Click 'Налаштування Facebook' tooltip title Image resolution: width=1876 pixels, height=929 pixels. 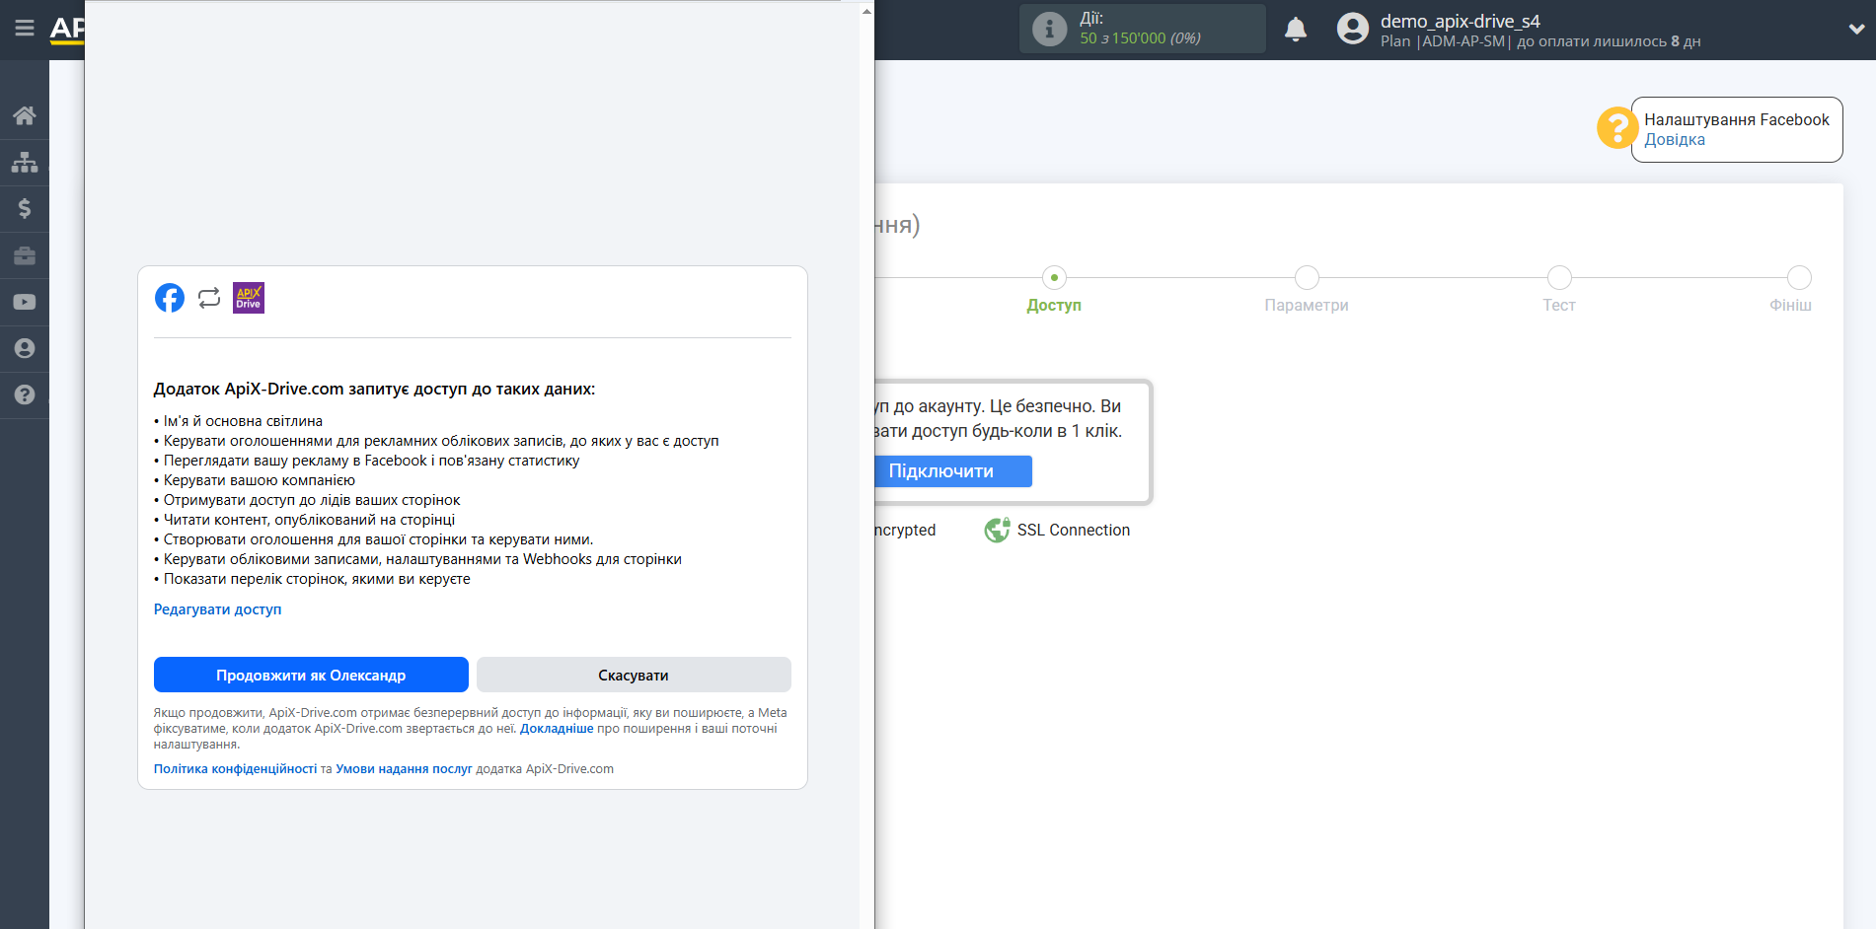coord(1736,119)
